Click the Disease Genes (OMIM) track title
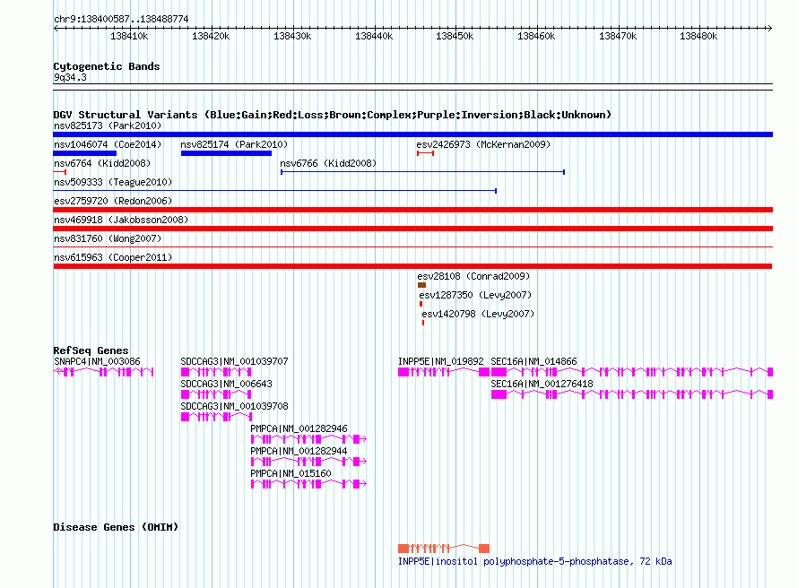The width and height of the screenshot is (798, 588). 116,527
